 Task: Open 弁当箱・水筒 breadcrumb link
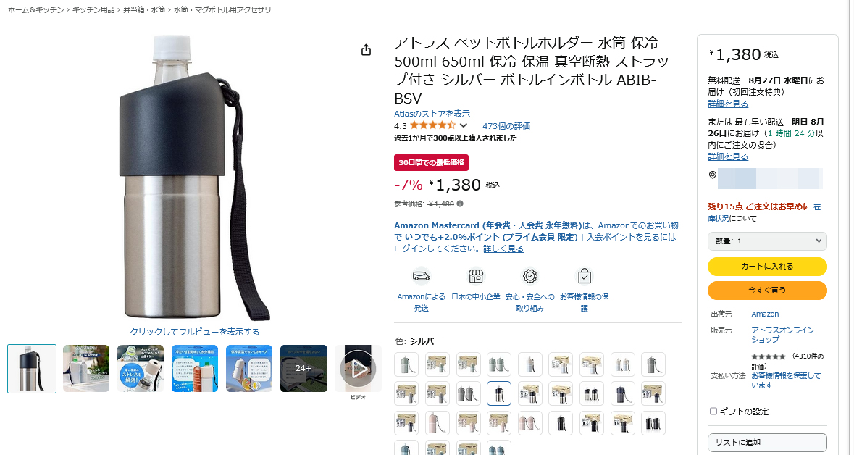pos(144,10)
